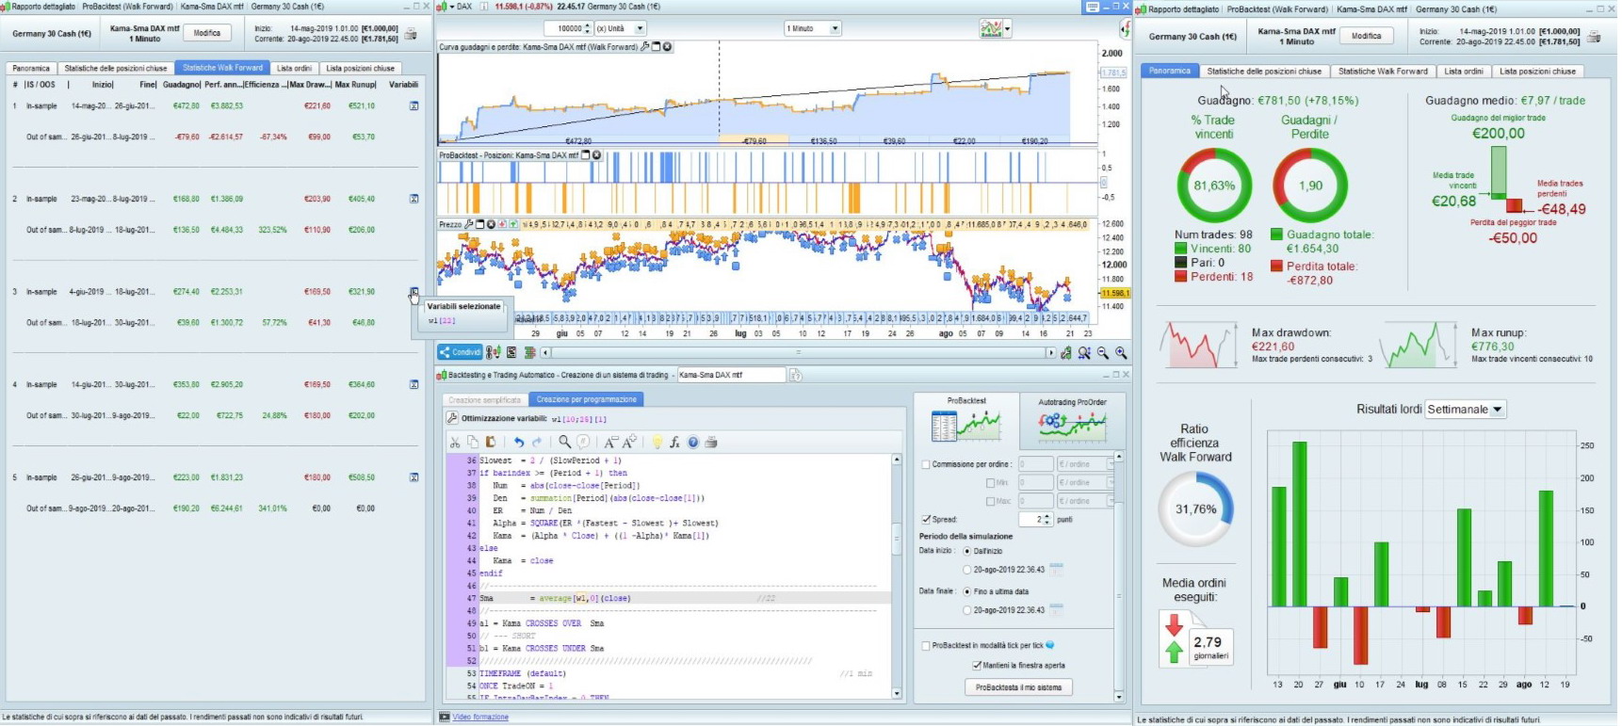Click the light bulb hint icon

[657, 442]
